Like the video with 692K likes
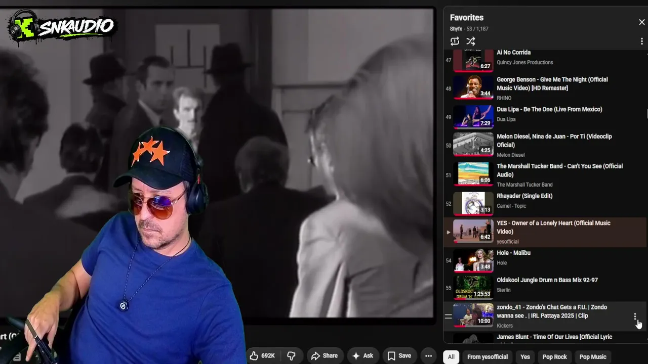The width and height of the screenshot is (648, 364). [x=262, y=356]
